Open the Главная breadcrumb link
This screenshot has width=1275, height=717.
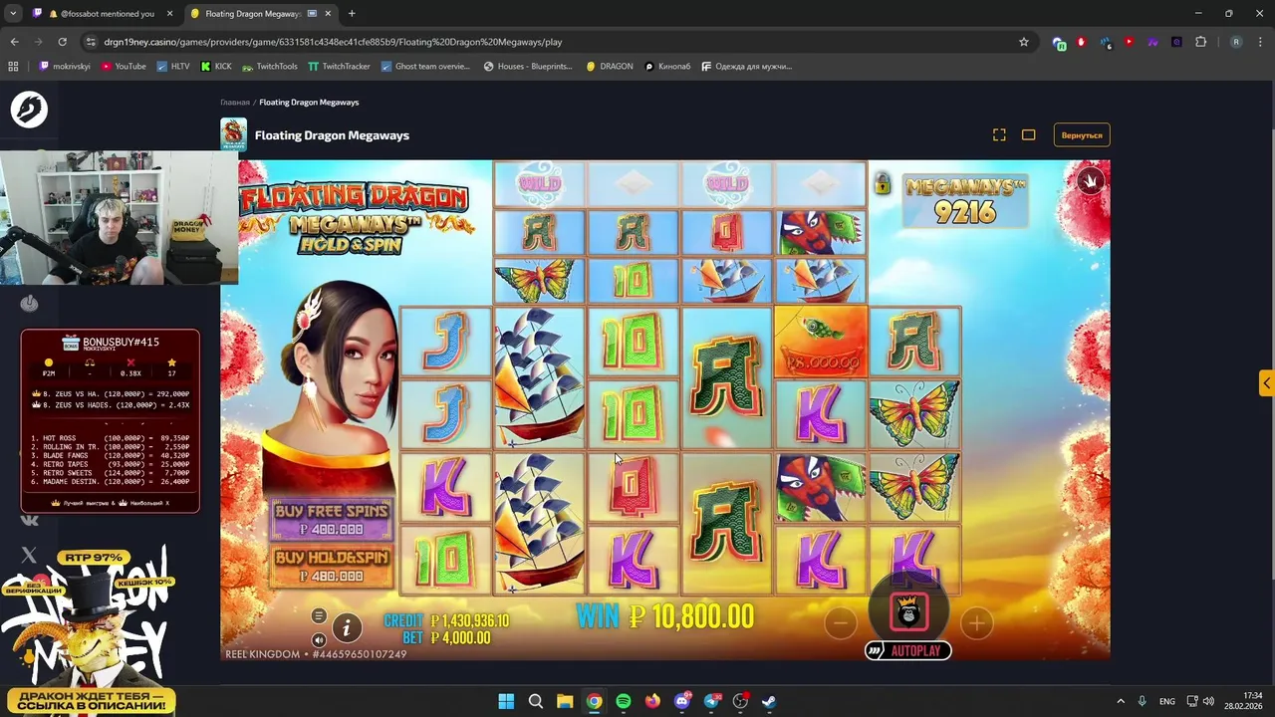click(x=235, y=103)
